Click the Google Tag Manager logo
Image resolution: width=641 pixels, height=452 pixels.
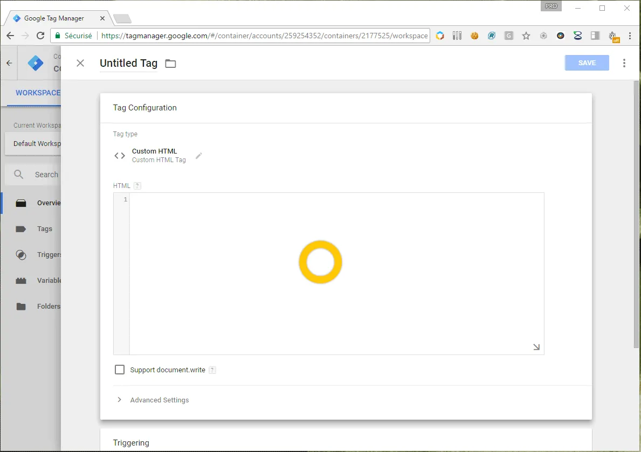point(36,63)
